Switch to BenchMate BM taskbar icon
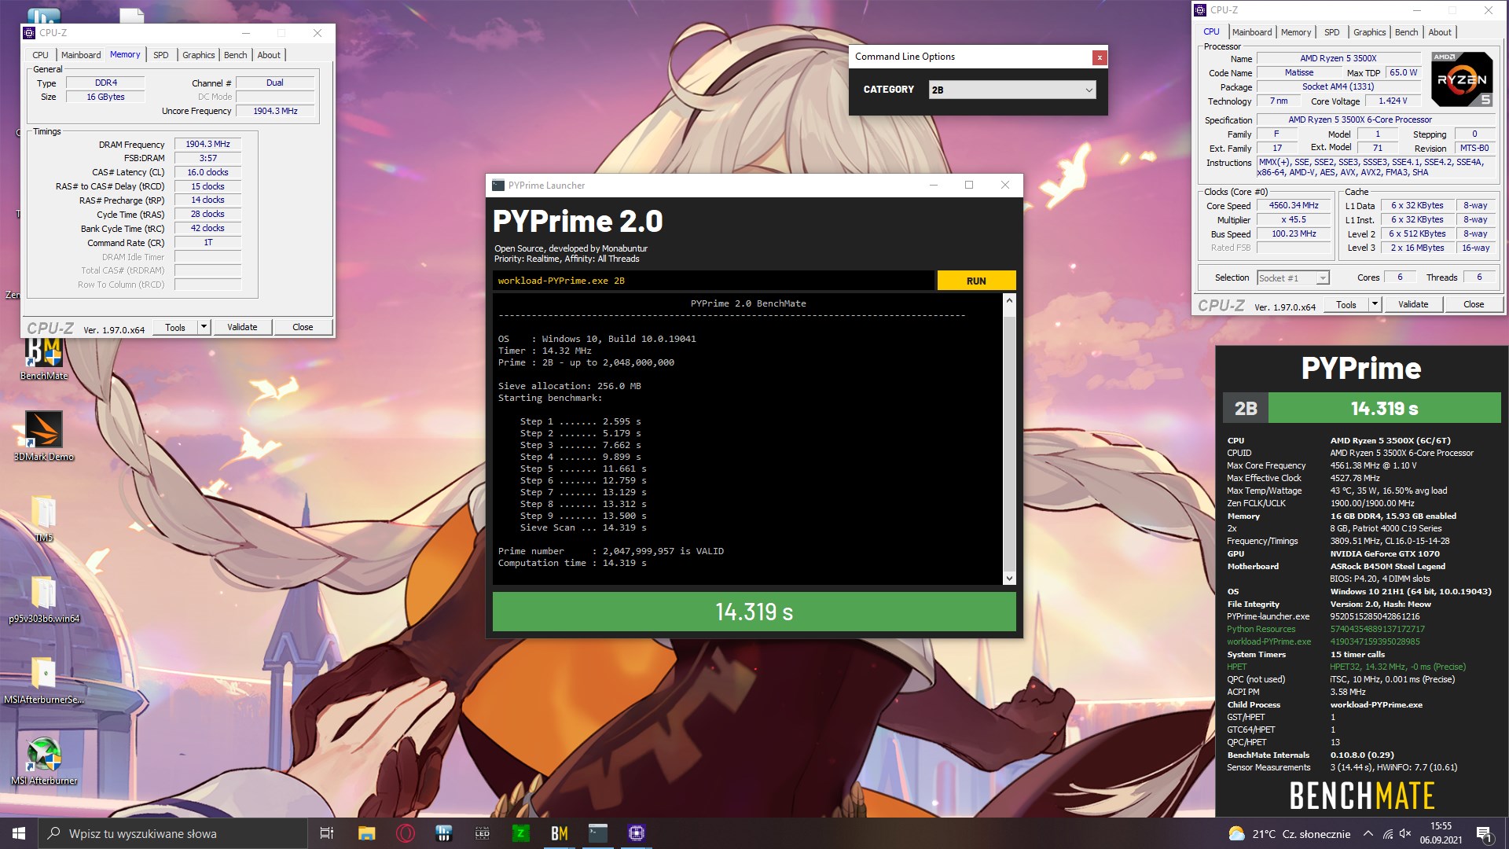Viewport: 1509px width, 849px height. [560, 833]
